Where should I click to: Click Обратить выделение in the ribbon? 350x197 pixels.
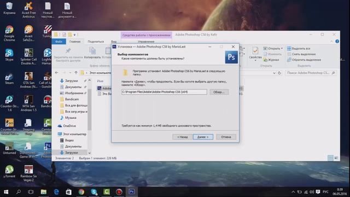click(304, 60)
